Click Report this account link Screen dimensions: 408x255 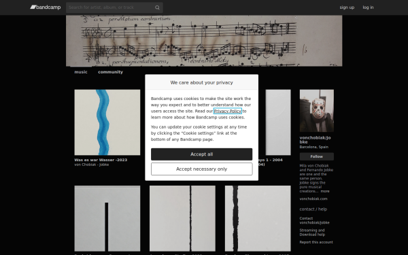tap(316, 242)
